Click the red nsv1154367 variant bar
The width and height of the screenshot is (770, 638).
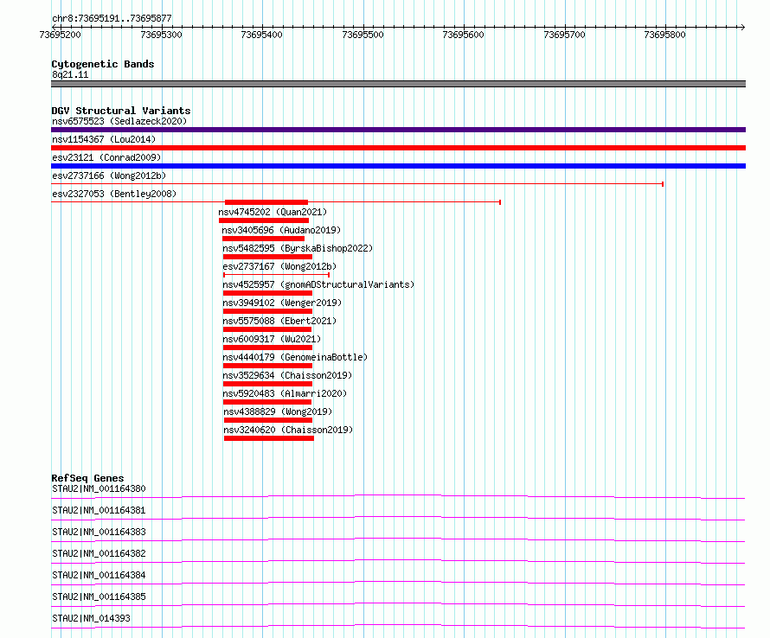point(398,148)
